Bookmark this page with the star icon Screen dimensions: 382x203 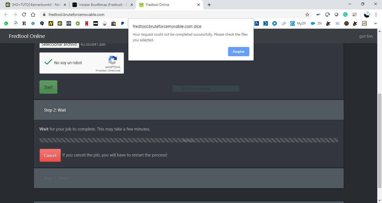[x=307, y=14]
